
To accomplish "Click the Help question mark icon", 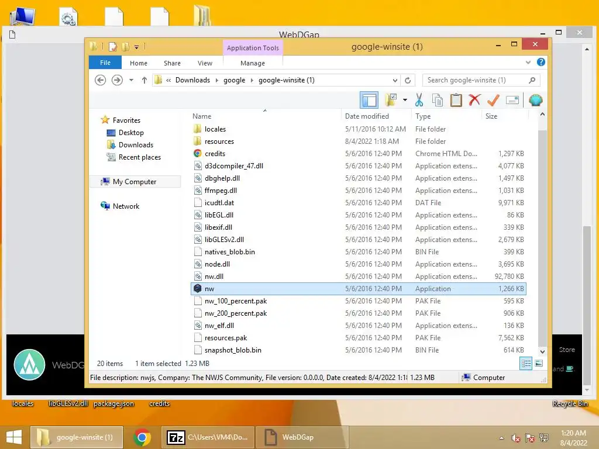I will pos(541,62).
